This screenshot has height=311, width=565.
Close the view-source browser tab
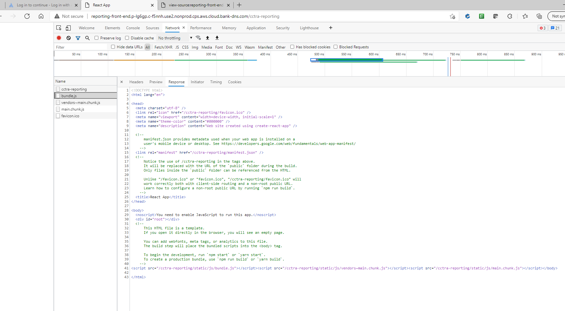(x=228, y=5)
